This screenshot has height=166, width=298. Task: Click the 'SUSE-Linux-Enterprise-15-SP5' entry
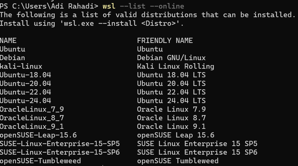pyautogui.click(x=60, y=144)
